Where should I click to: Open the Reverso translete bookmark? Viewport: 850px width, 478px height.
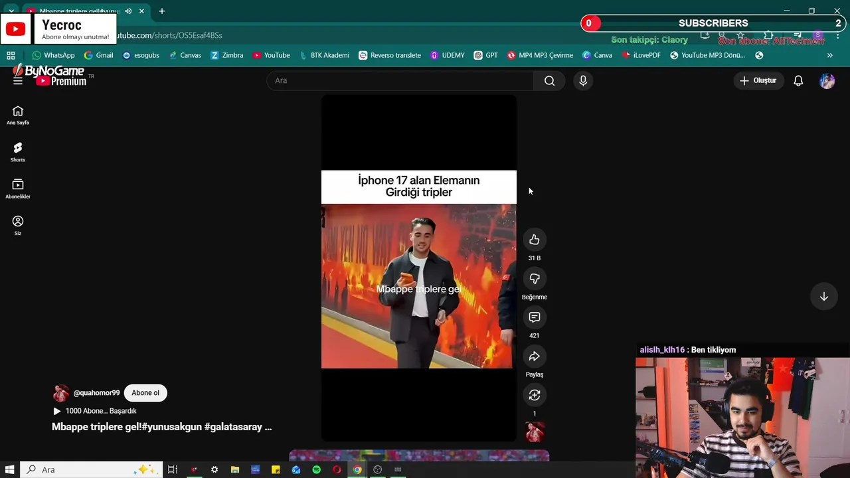[390, 55]
